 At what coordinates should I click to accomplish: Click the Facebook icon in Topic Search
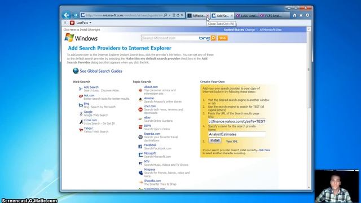[x=140, y=147]
